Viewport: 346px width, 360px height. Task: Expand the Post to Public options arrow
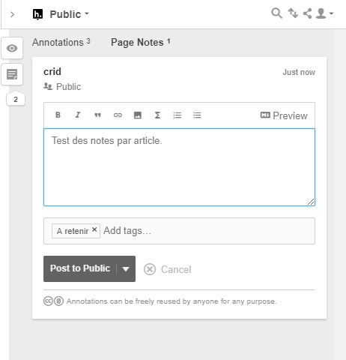(x=126, y=269)
